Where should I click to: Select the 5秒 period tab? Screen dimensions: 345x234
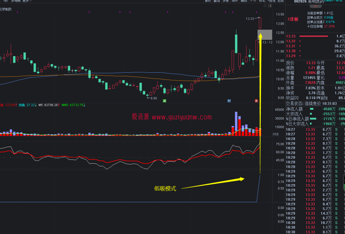(5, 1)
